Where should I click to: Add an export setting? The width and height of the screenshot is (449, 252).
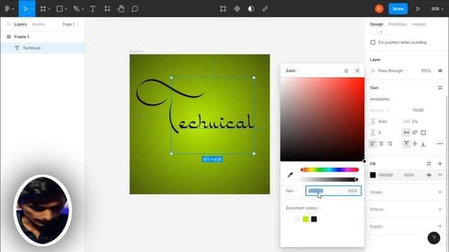click(440, 226)
